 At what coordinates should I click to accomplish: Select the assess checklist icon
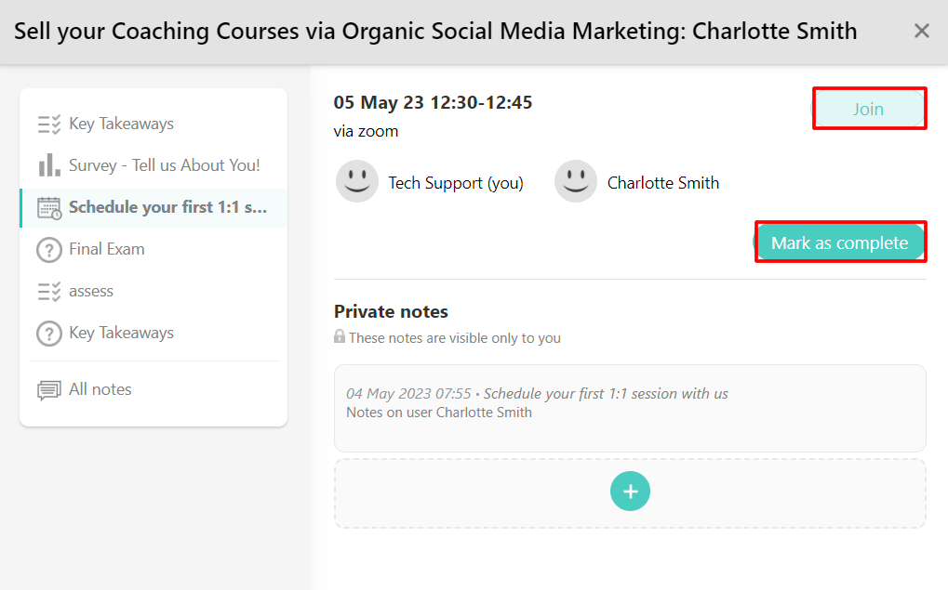click(48, 291)
